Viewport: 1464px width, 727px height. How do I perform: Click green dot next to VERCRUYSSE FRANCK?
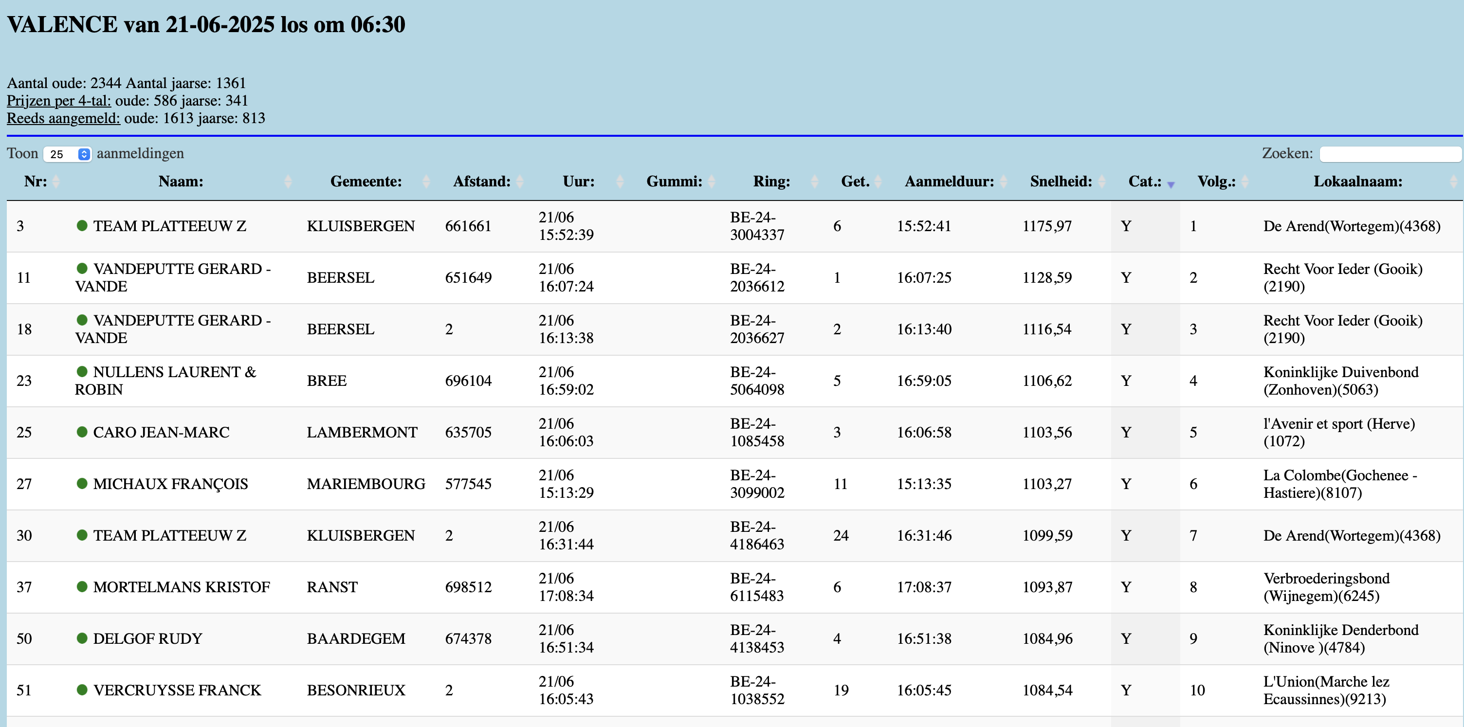82,690
